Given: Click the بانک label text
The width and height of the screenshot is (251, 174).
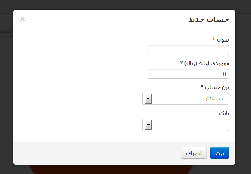Looking at the screenshot, I should pos(224,113).
